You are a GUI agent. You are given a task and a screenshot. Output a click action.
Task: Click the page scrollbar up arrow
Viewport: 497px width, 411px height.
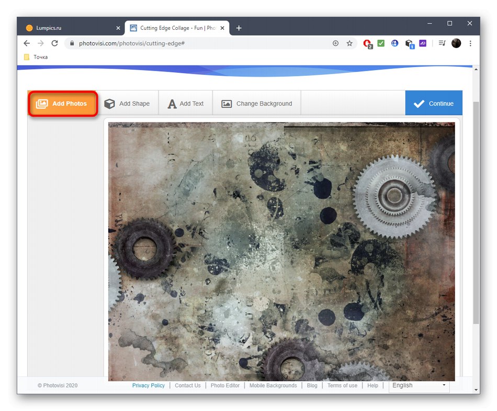pyautogui.click(x=476, y=69)
